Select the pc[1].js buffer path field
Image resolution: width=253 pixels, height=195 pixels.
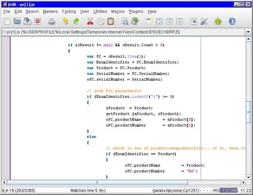pos(123,32)
